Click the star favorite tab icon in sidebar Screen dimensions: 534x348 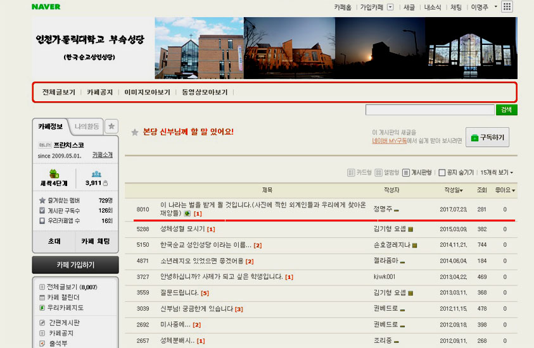[x=111, y=126]
